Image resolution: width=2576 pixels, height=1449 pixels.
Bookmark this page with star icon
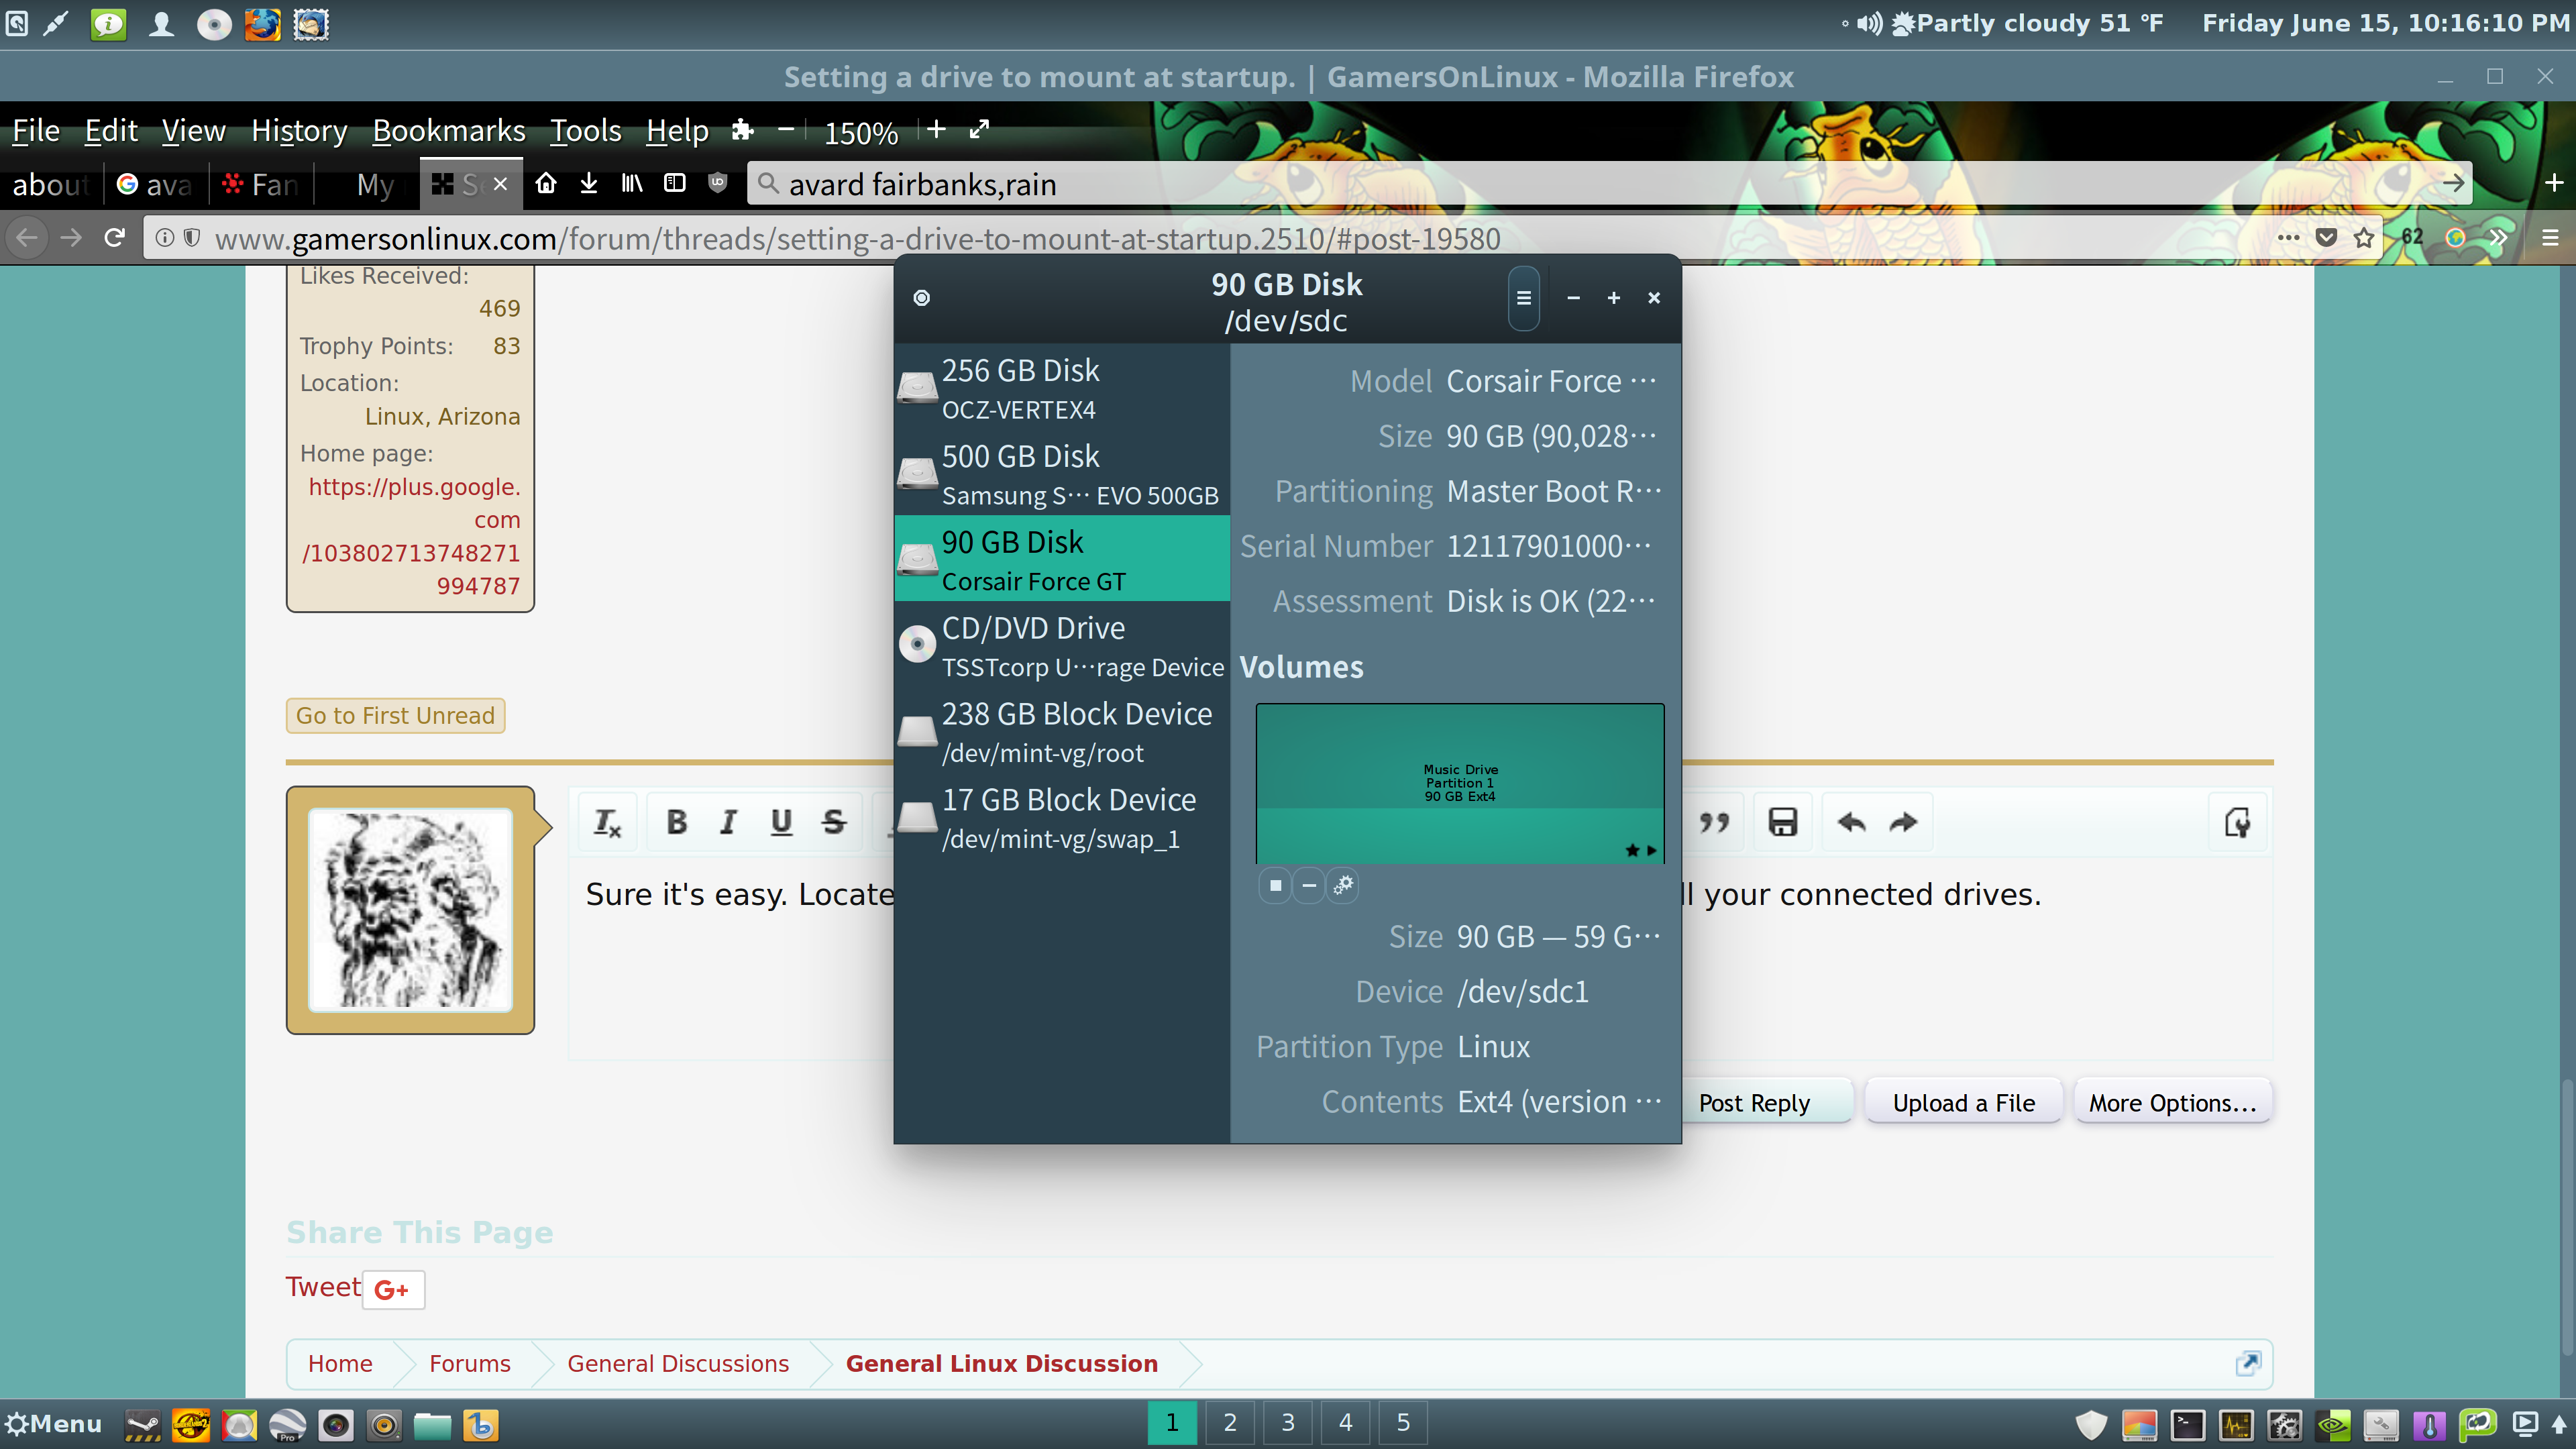click(2364, 238)
